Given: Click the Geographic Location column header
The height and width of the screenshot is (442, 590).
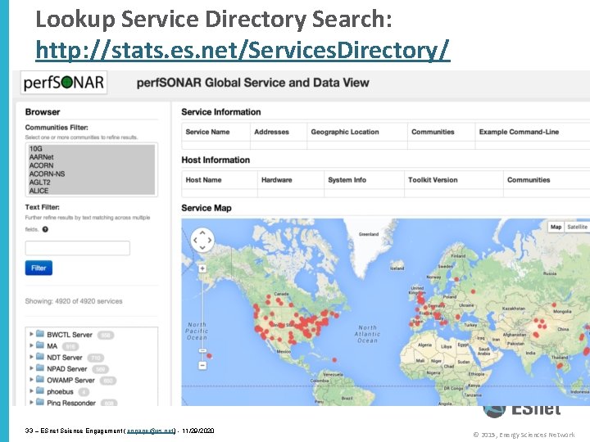Looking at the screenshot, I should [345, 132].
